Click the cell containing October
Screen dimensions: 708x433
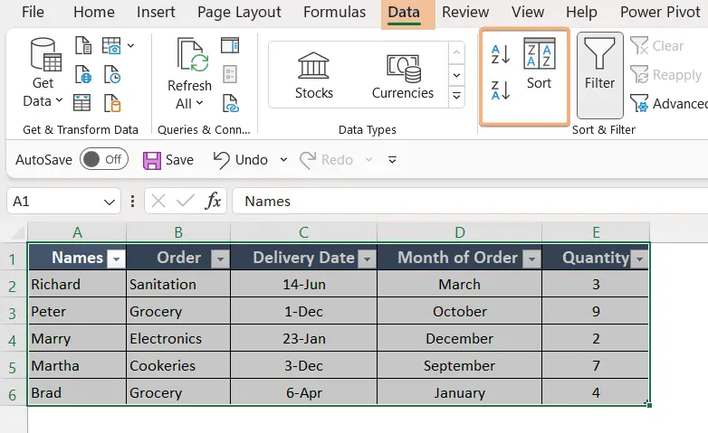tap(459, 311)
